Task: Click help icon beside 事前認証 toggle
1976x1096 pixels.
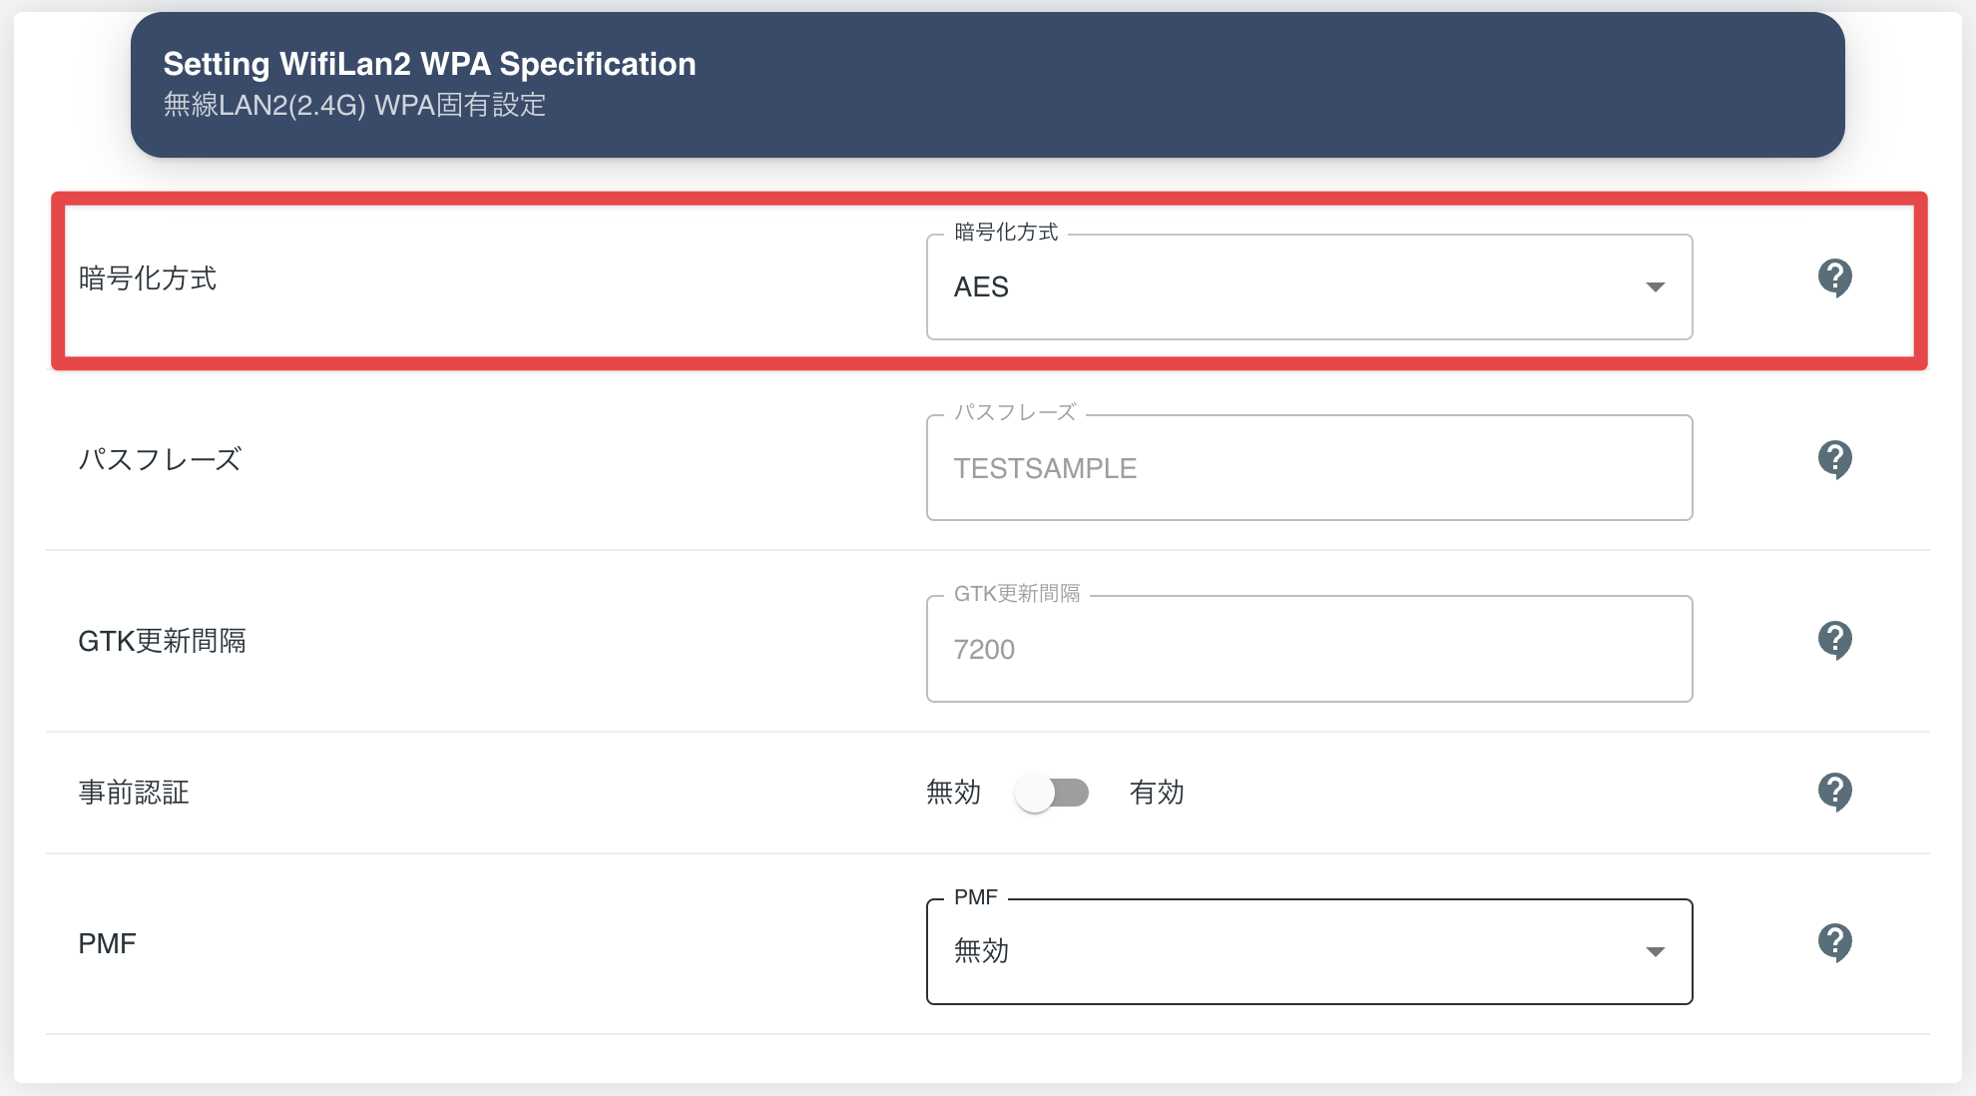Action: (x=1834, y=792)
